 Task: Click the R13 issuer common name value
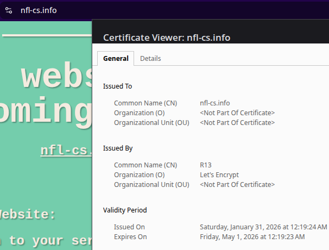[x=205, y=165]
